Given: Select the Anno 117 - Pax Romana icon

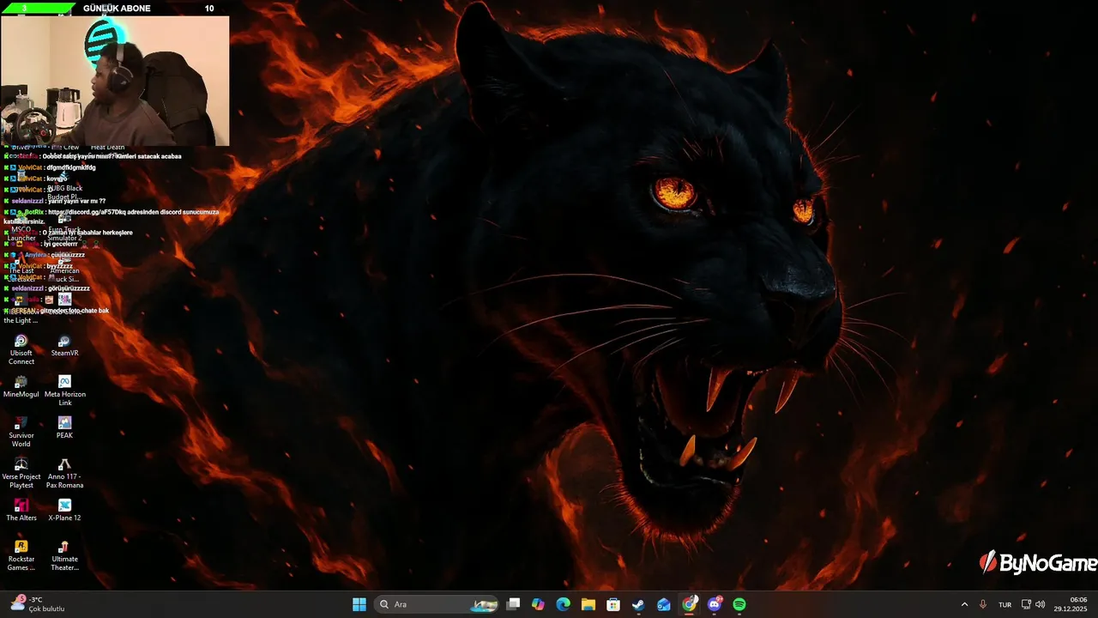Looking at the screenshot, I should [x=64, y=473].
